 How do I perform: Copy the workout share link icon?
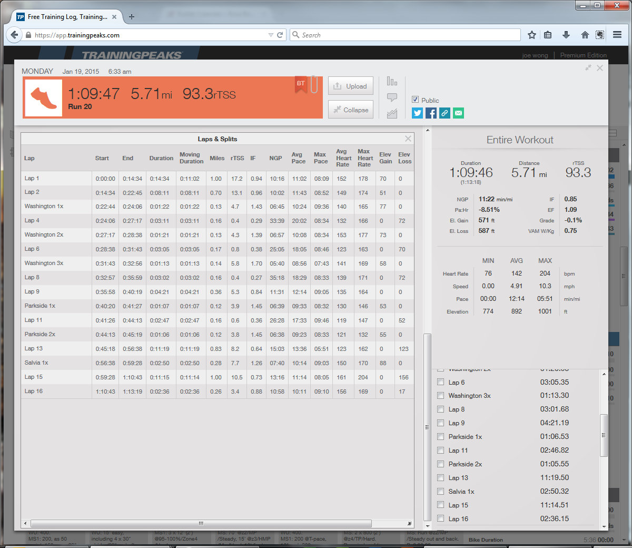445,113
